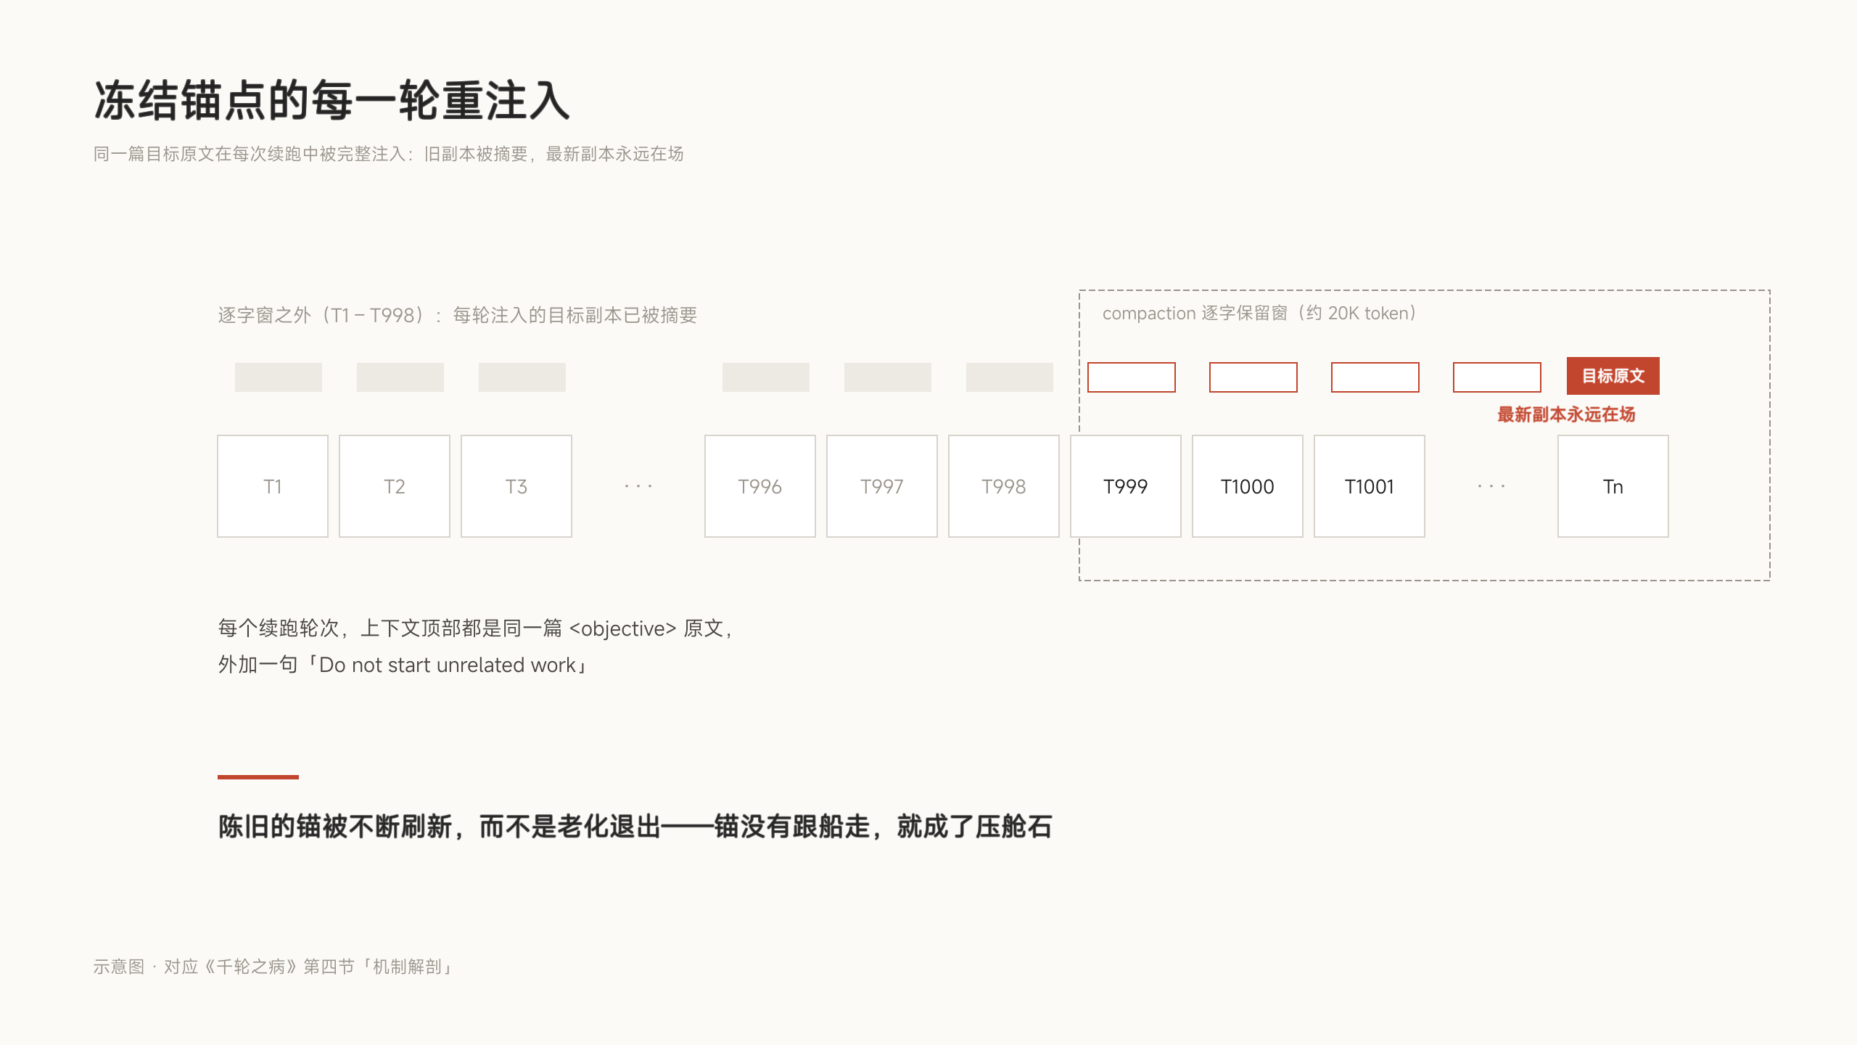The width and height of the screenshot is (1857, 1045).
Task: Select the T1000 box
Action: [x=1248, y=486]
